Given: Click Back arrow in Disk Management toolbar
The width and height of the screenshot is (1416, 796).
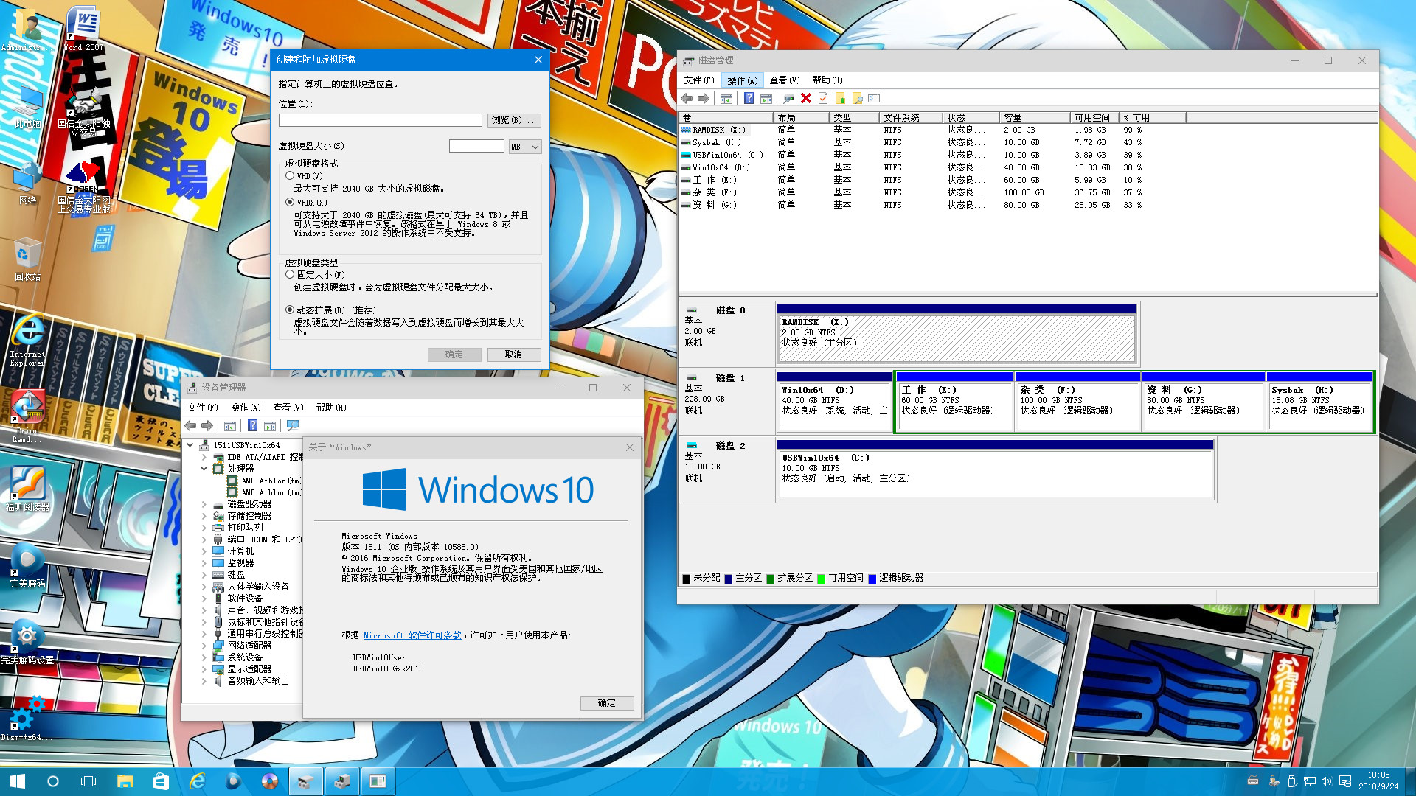Looking at the screenshot, I should click(x=687, y=98).
